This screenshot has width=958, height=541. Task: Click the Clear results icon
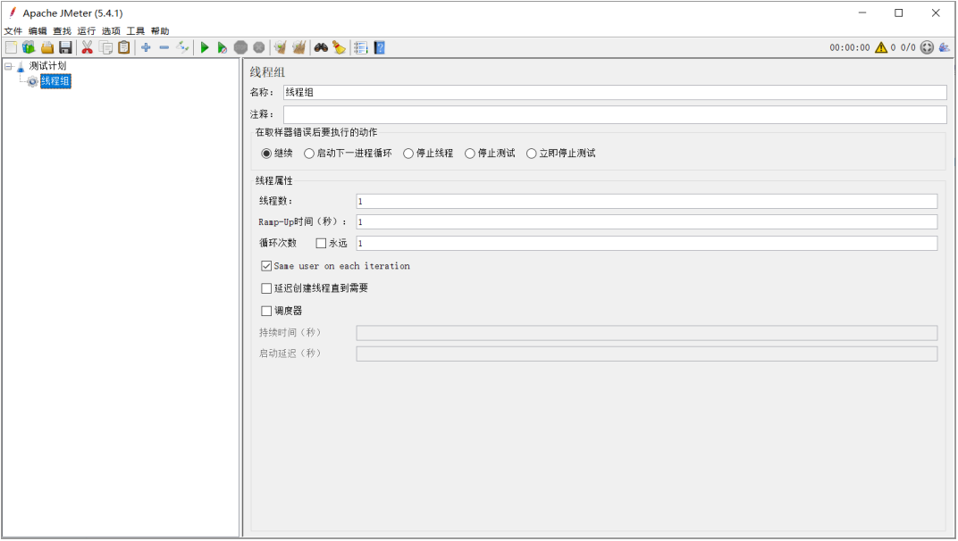[x=281, y=47]
